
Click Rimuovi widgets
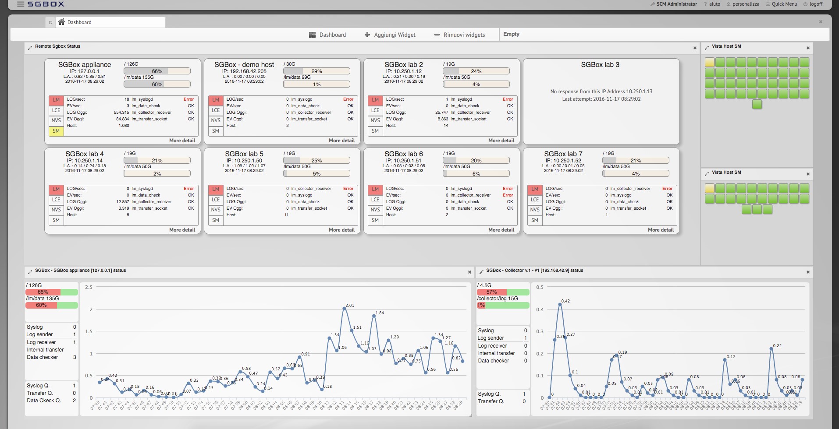[x=459, y=35]
